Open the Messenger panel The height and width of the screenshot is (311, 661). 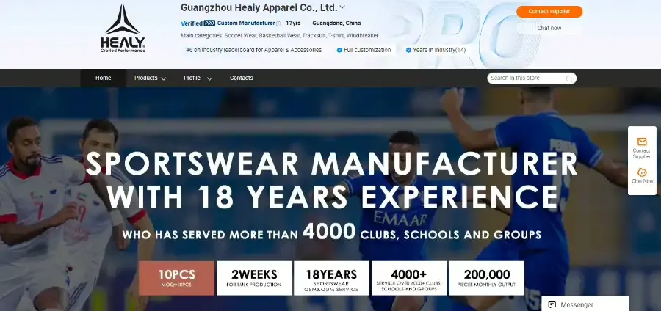[585, 304]
